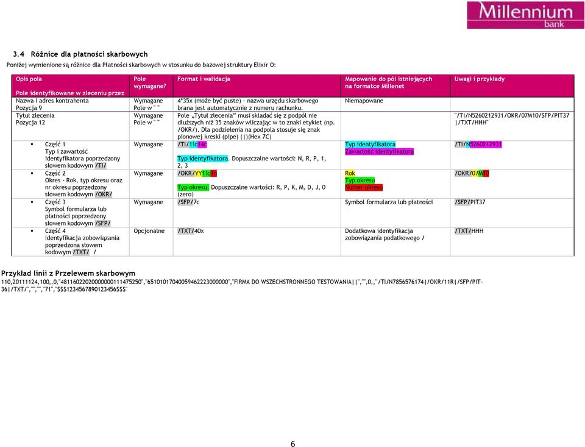585x447 pixels.
Task: Click the yellow highlighted 'Rok' text
Action: tap(350, 173)
